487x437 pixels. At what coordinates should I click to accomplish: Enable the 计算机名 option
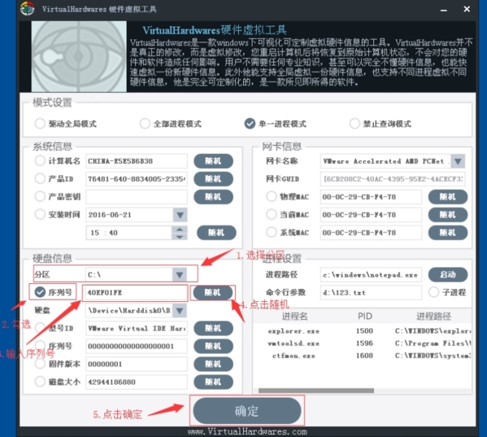[x=40, y=160]
